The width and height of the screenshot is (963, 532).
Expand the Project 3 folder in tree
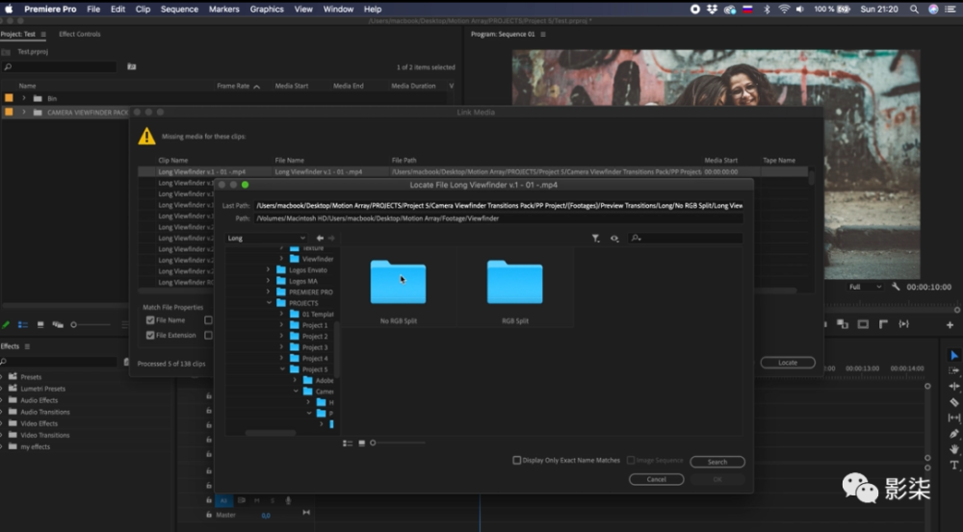[281, 347]
